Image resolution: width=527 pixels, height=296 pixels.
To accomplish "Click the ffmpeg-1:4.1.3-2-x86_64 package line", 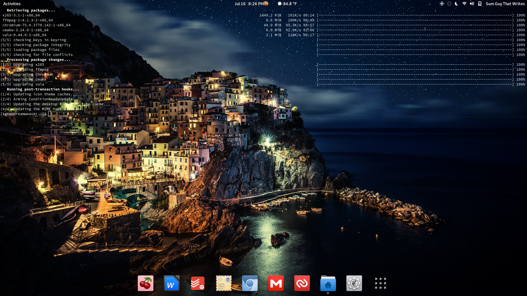I will point(28,20).
